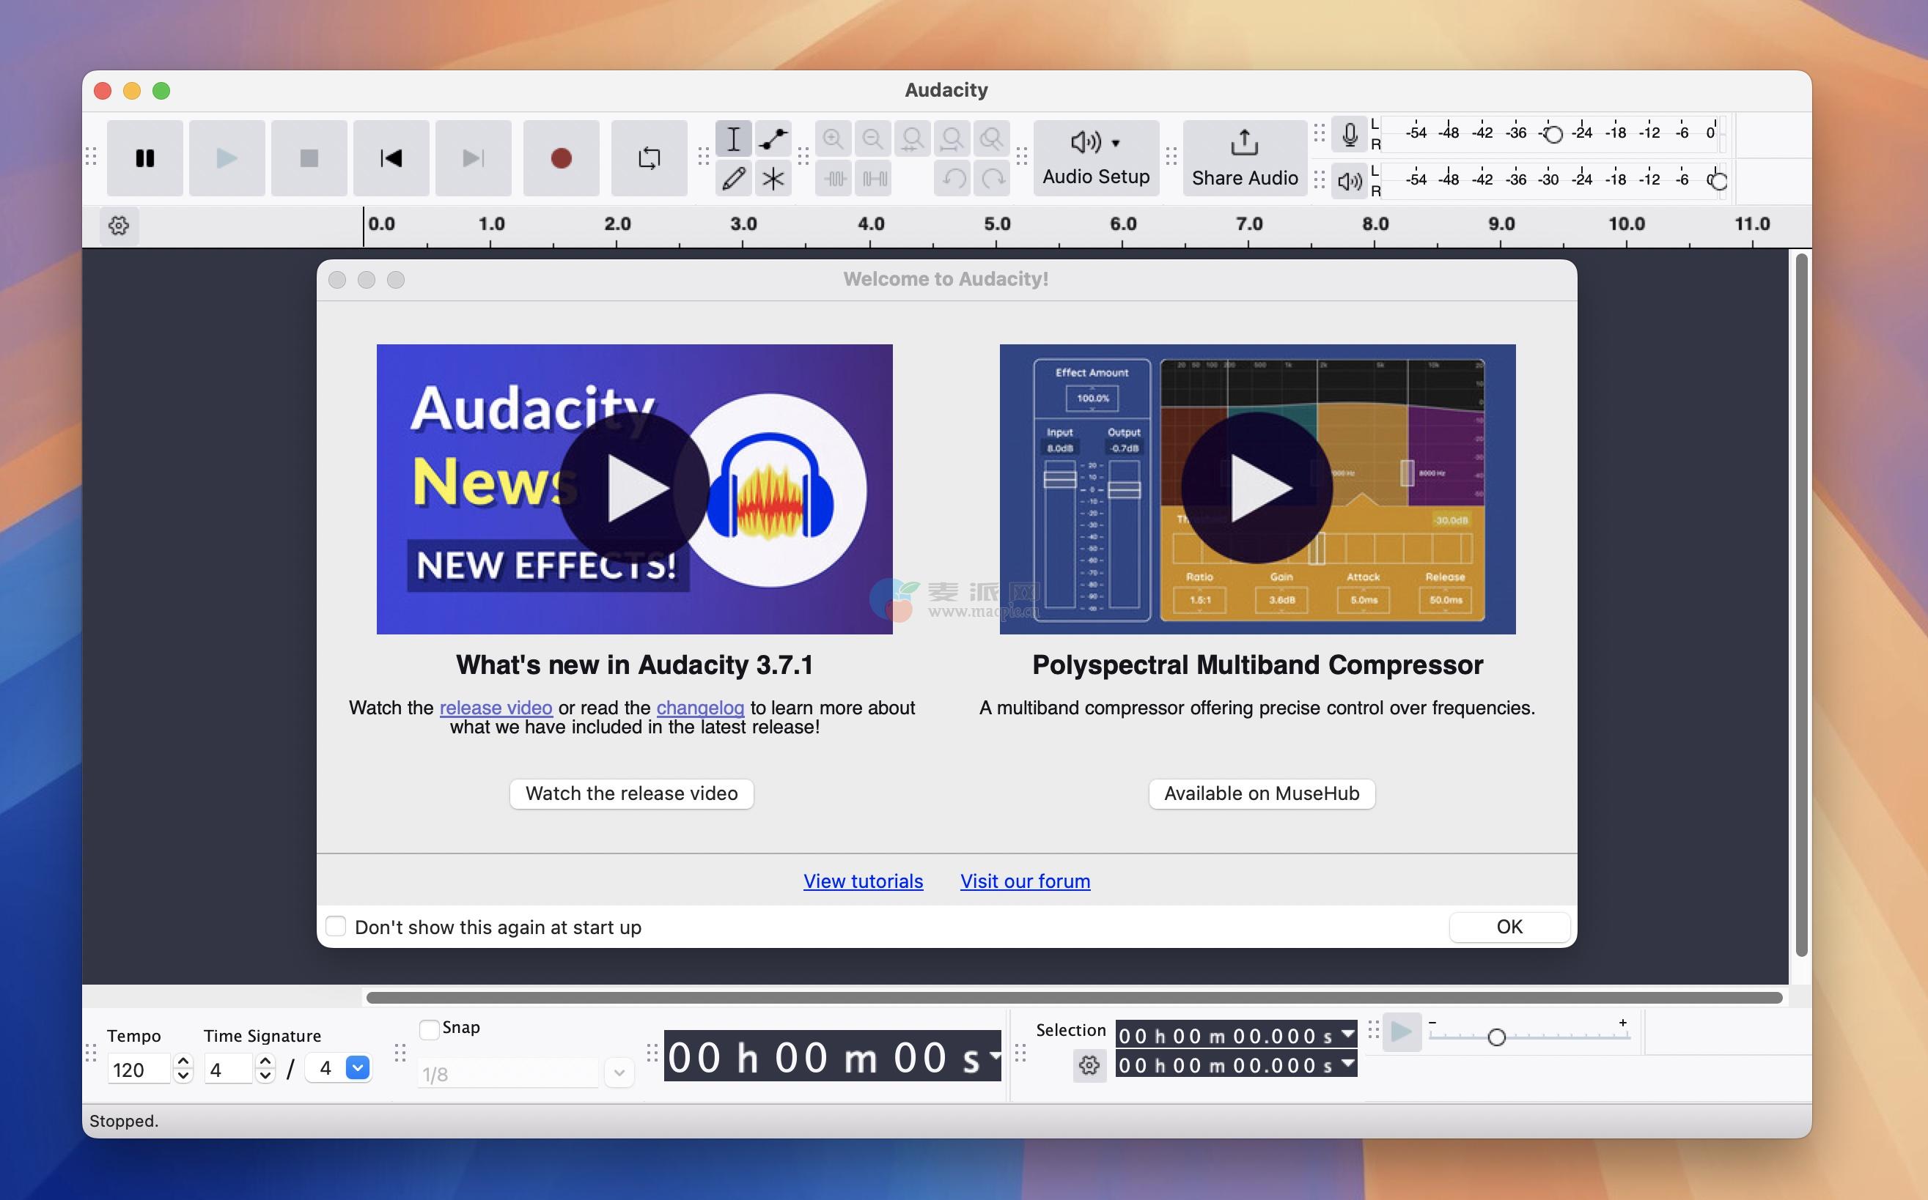
Task: Open the 1/8 snap value dropdown
Action: pos(619,1073)
